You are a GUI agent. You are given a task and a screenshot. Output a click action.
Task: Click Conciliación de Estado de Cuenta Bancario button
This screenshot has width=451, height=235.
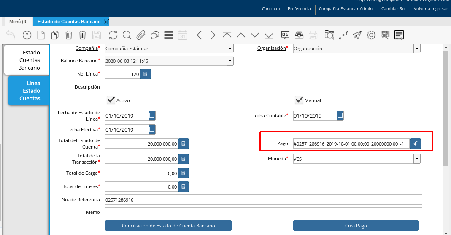coord(168,226)
